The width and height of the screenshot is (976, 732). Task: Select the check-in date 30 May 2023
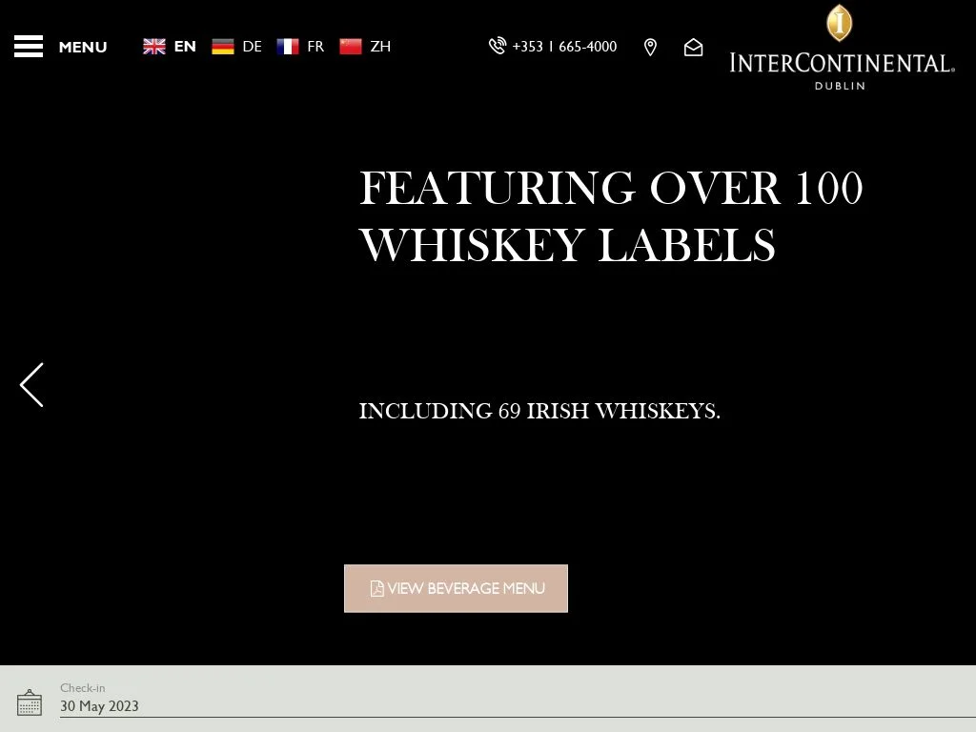pos(99,706)
